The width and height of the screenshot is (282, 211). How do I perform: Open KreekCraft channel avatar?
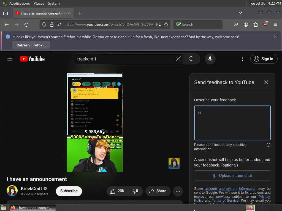tap(12, 191)
